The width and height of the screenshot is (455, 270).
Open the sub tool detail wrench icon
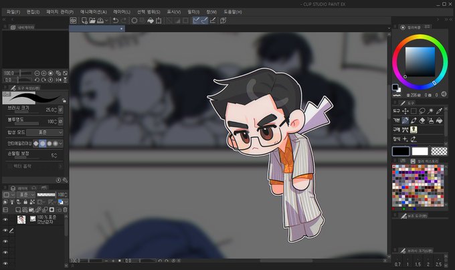[x=65, y=180]
